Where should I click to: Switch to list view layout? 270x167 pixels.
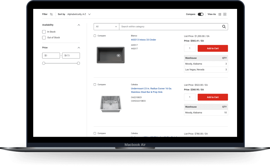[220, 14]
